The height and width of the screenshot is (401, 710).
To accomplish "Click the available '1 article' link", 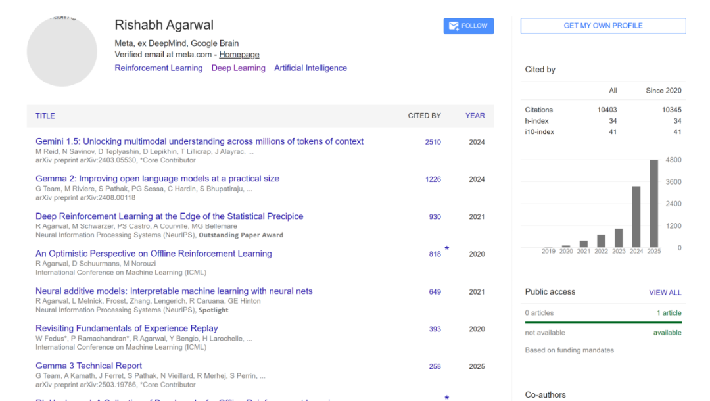I will (x=669, y=312).
